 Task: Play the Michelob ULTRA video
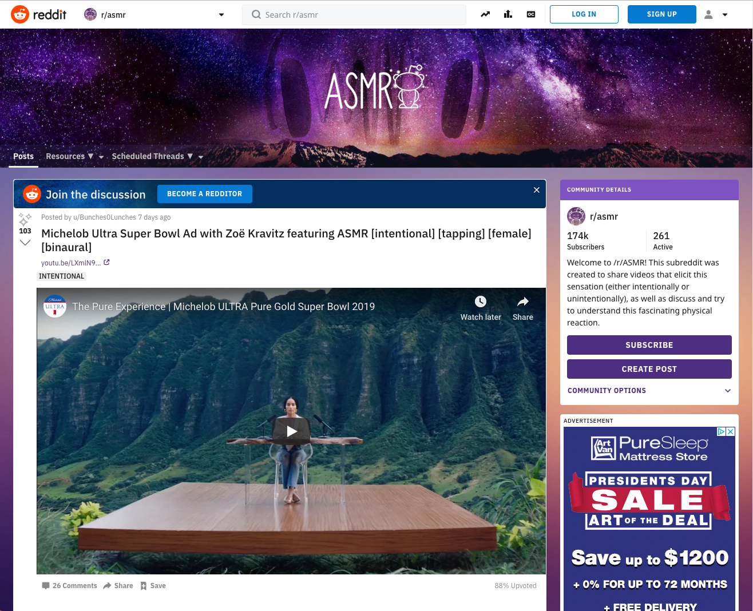pyautogui.click(x=291, y=431)
